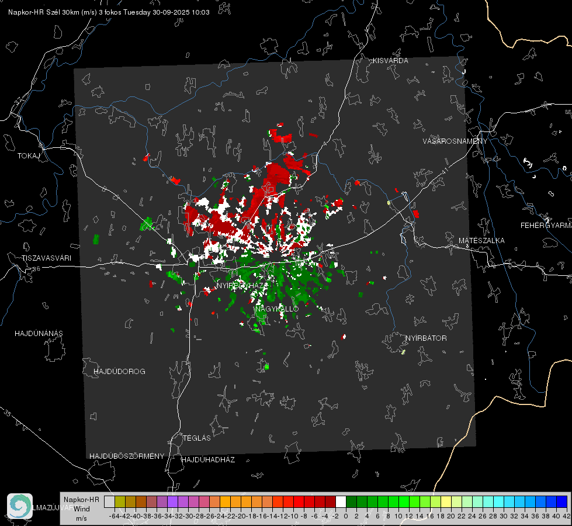Click the HAJDÚNÁNÁS town label

(x=39, y=334)
